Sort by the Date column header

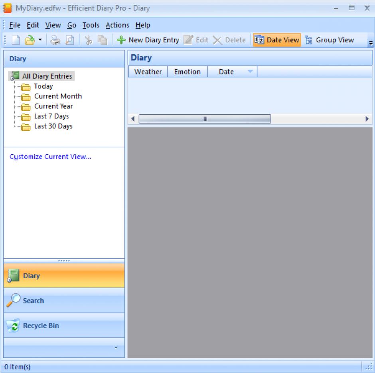tap(226, 72)
